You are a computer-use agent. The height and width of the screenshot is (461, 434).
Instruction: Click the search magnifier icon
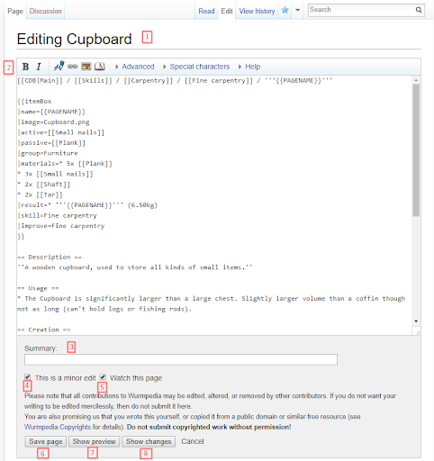pyautogui.click(x=419, y=10)
